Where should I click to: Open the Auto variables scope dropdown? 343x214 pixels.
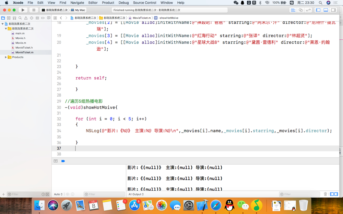58,194
